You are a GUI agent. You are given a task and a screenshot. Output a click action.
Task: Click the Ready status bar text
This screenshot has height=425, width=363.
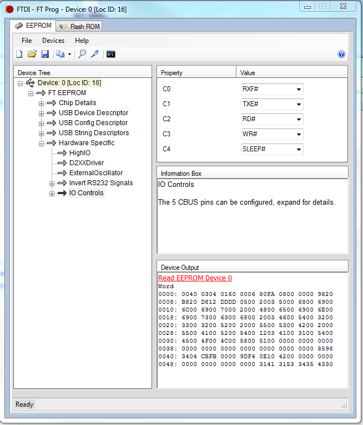24,404
